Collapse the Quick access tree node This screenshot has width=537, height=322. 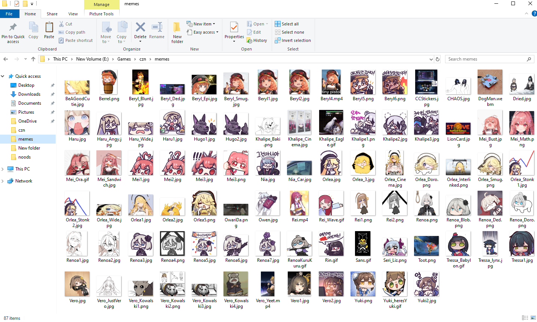coord(3,76)
